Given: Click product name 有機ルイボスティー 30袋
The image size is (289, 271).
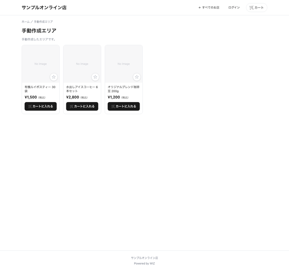Looking at the screenshot, I should point(40,89).
